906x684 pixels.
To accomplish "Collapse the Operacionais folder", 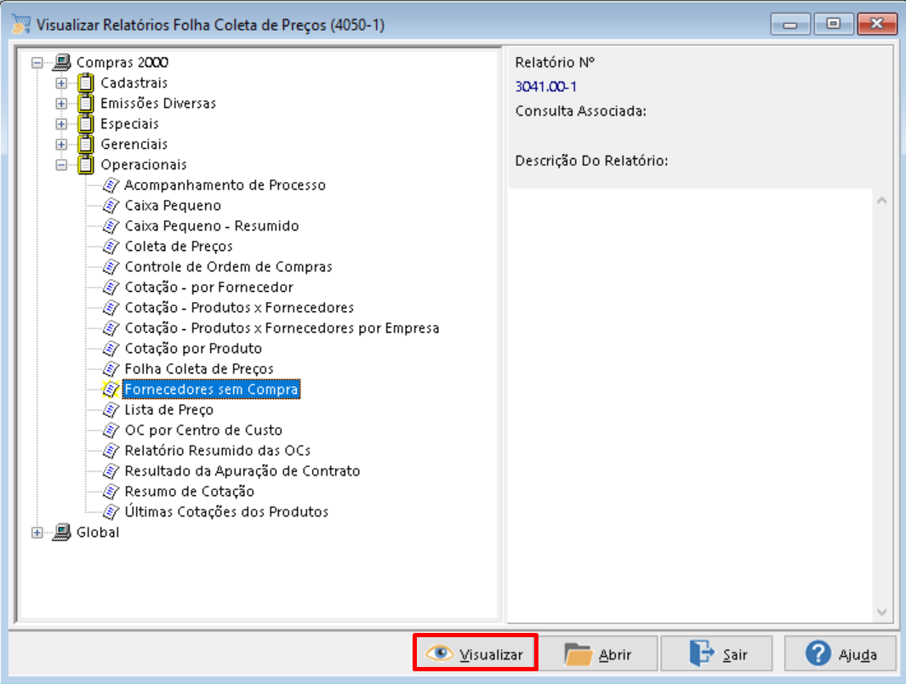I will pyautogui.click(x=61, y=165).
